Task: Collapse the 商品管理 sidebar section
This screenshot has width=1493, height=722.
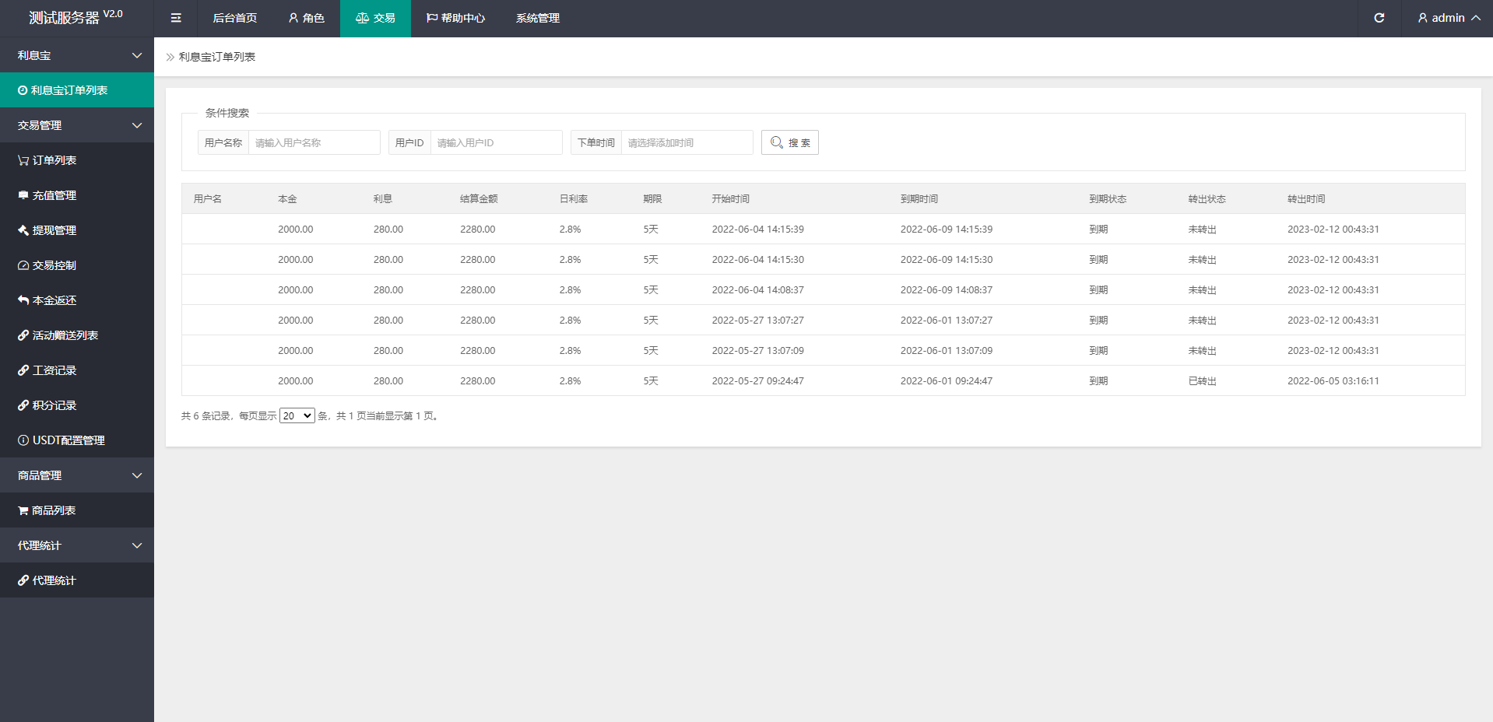Action: coord(76,475)
